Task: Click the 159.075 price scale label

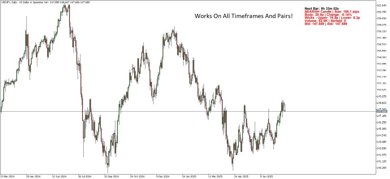Action: point(382,25)
